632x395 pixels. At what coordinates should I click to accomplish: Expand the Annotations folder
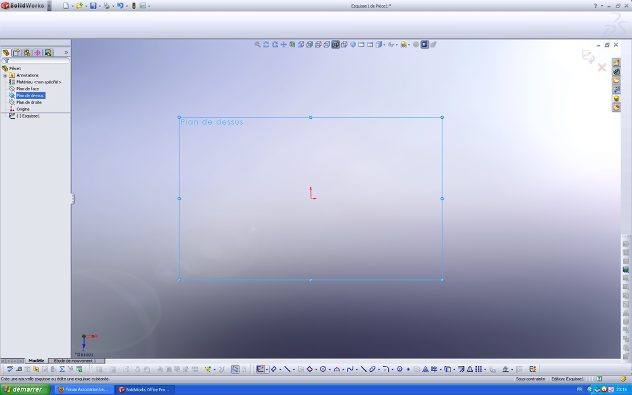coord(5,75)
